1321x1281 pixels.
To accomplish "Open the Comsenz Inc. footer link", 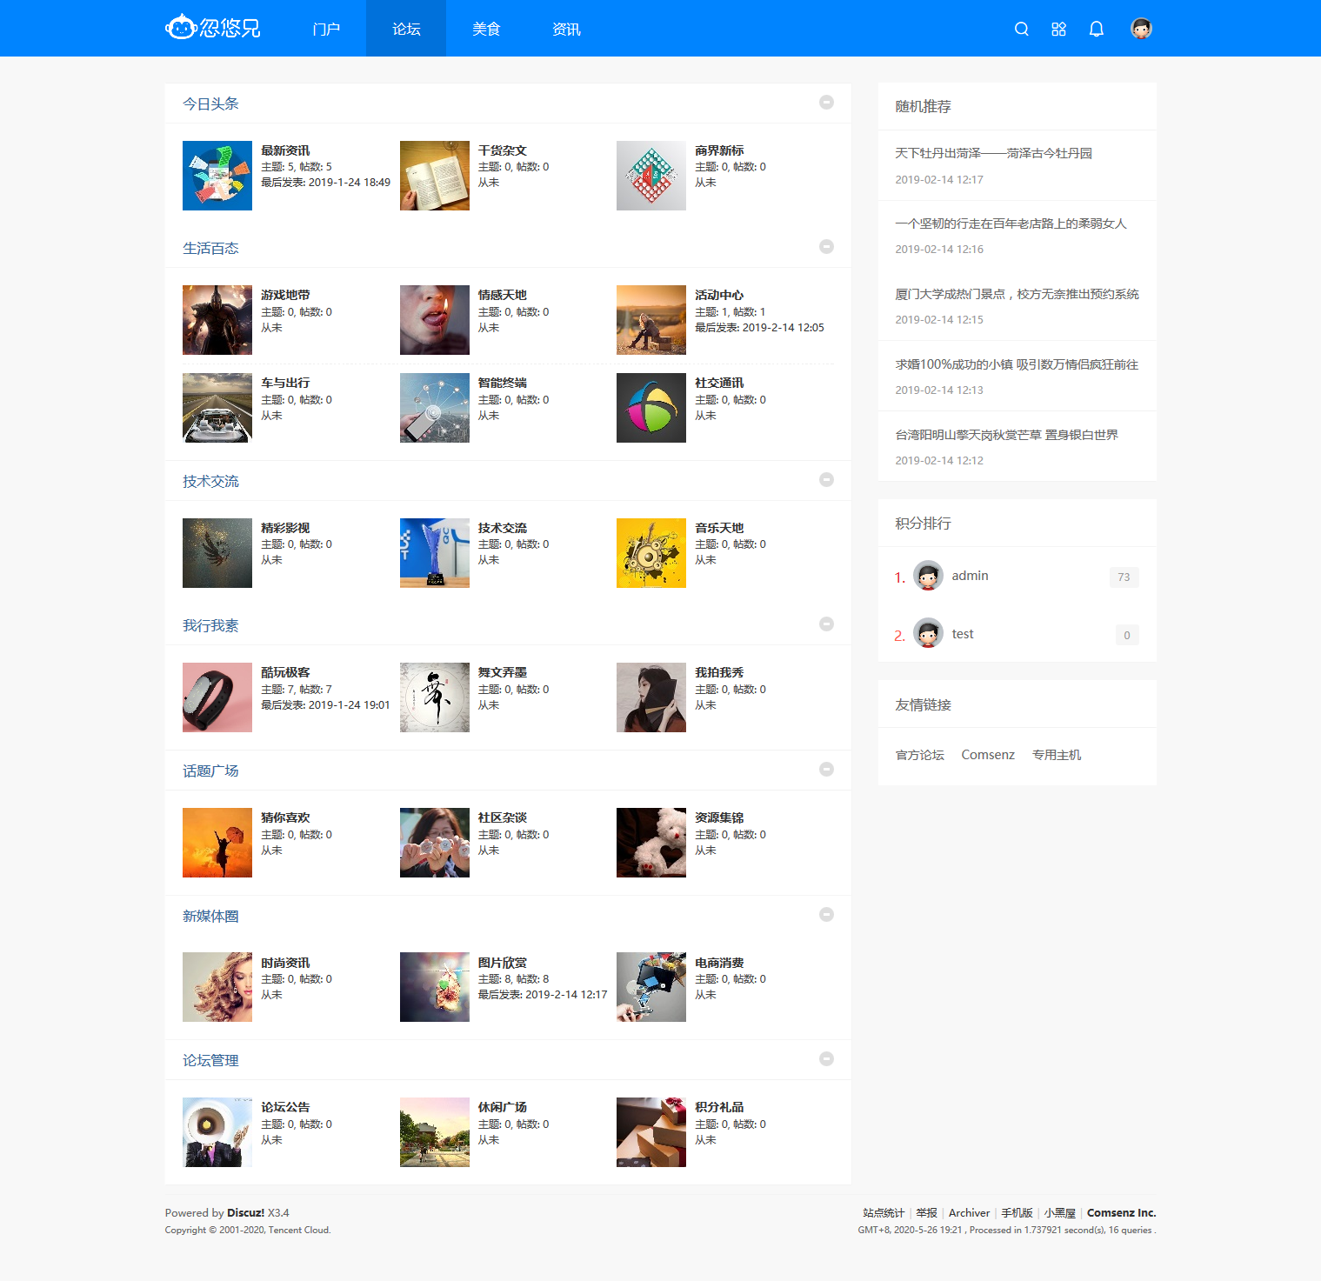I will [1121, 1212].
